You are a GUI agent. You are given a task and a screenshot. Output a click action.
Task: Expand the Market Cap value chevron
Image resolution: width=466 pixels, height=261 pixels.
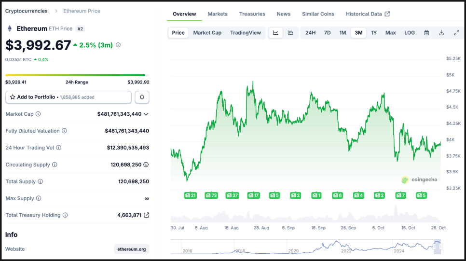point(146,114)
